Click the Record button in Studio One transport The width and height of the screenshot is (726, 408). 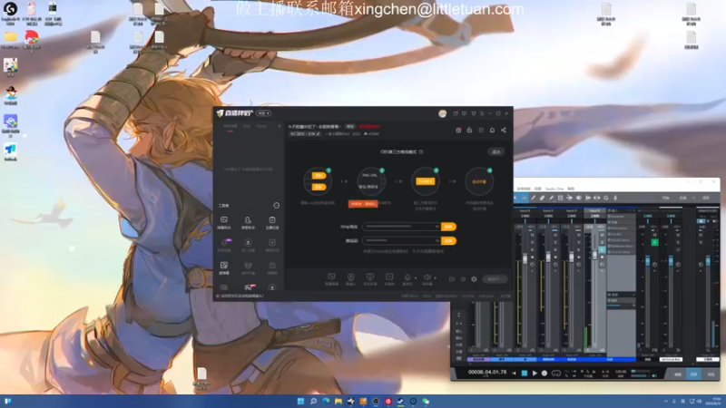coord(544,373)
